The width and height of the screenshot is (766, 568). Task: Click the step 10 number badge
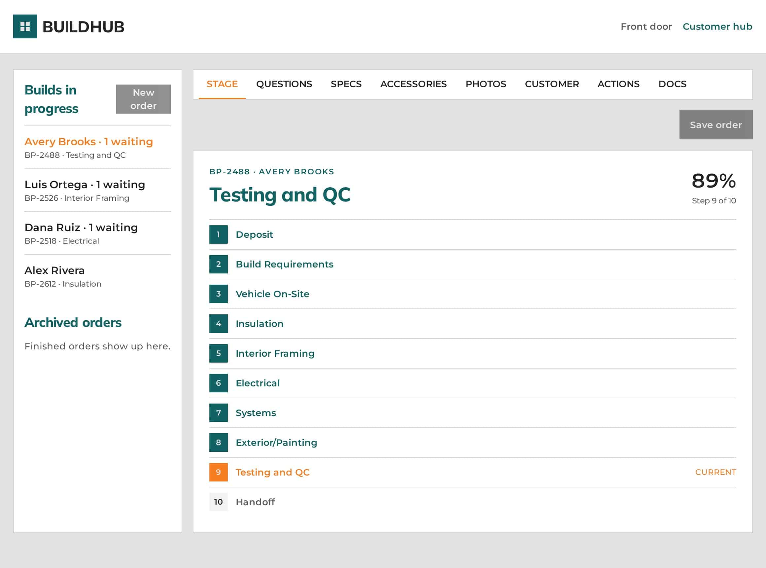[218, 502]
